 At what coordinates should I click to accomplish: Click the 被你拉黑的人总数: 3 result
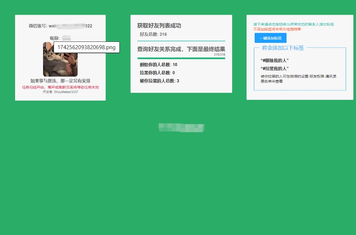159,81
